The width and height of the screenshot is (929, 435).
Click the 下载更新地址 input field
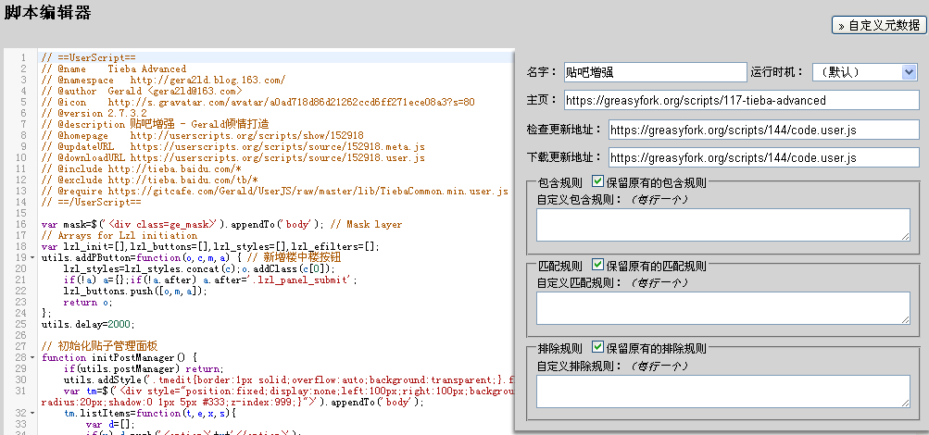[x=764, y=157]
